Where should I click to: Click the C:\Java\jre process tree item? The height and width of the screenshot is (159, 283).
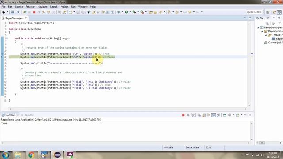(273, 42)
